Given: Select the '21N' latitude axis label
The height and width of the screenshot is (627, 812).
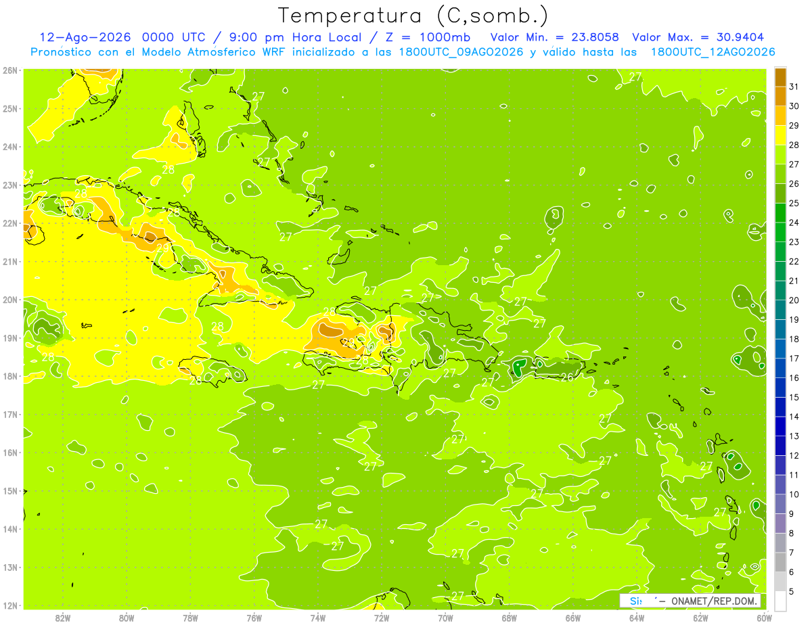Looking at the screenshot, I should pyautogui.click(x=9, y=262).
